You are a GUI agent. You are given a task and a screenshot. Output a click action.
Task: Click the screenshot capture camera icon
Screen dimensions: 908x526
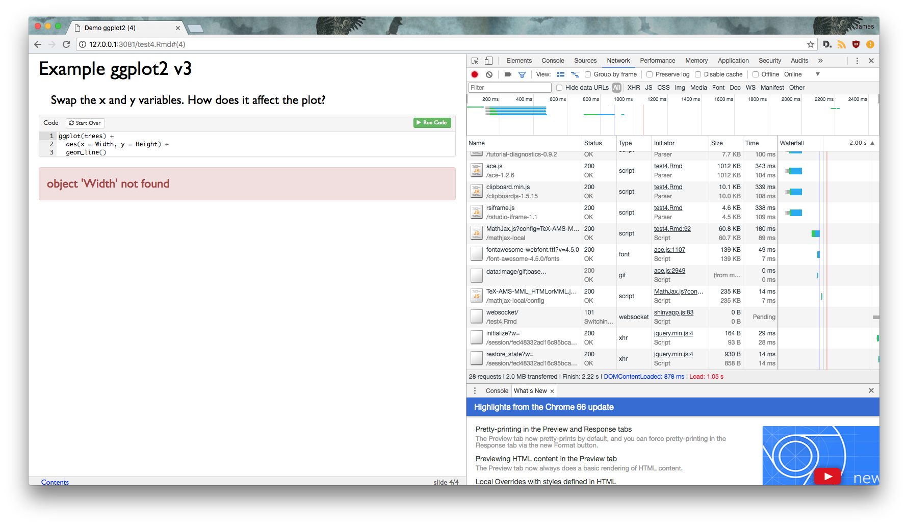pos(507,74)
